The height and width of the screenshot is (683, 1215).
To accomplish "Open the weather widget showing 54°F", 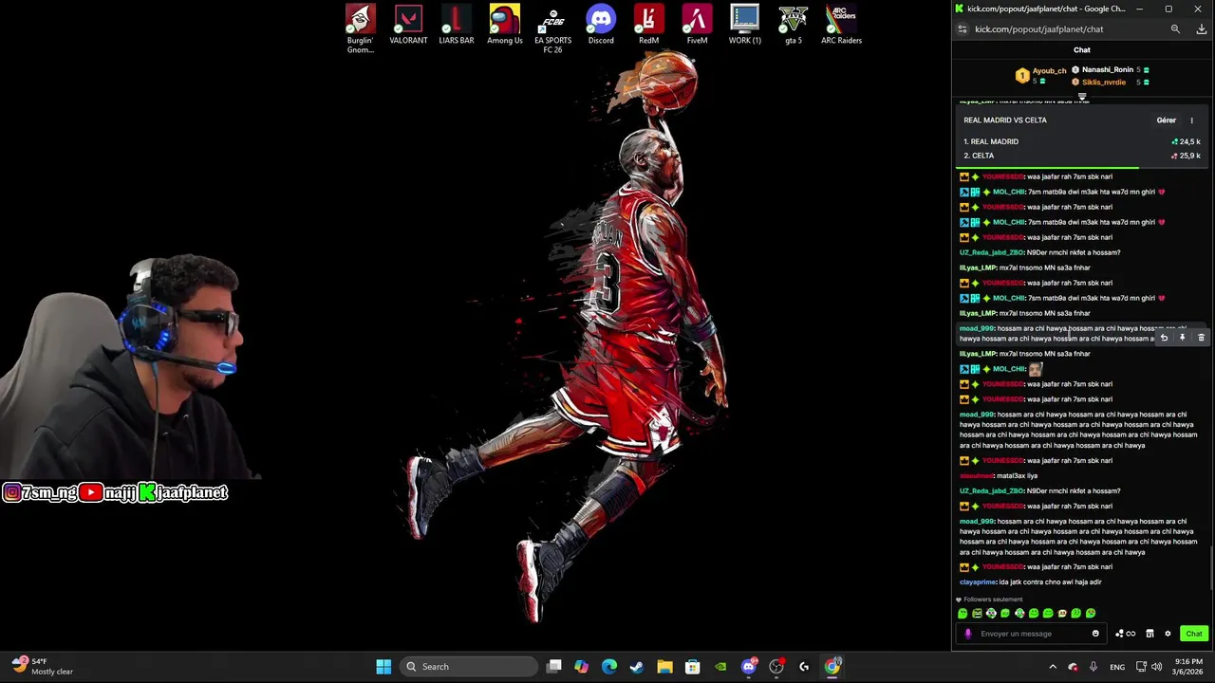I will (43, 667).
